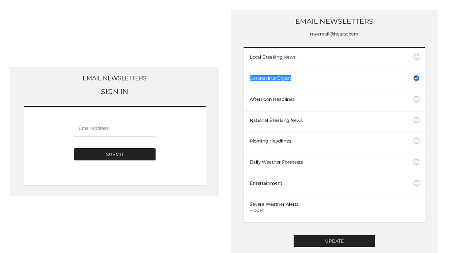Expand Severe Weather Alerts with Open chevron
449x253 pixels.
[x=257, y=210]
